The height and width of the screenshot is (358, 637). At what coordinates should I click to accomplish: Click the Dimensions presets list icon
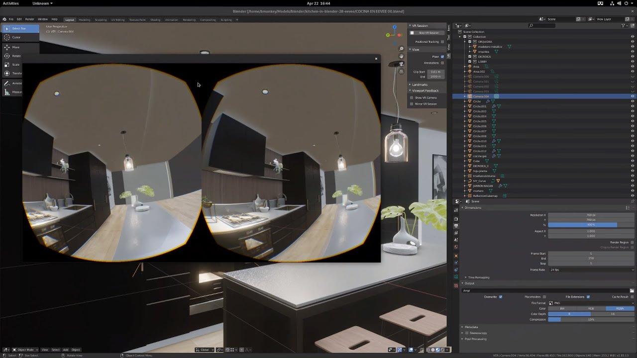pos(628,207)
